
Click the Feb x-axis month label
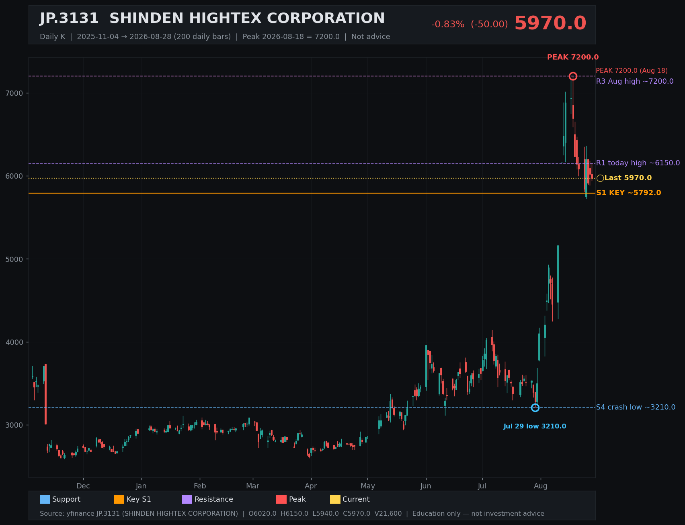click(200, 486)
